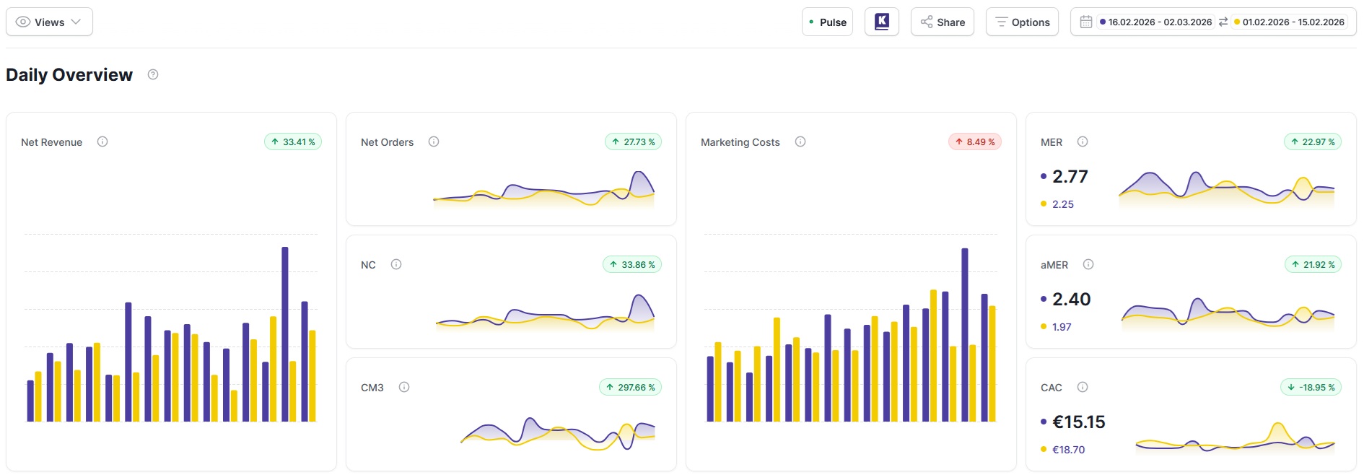This screenshot has width=1364, height=475.
Task: Open the aMER info tooltip icon
Action: (1088, 264)
